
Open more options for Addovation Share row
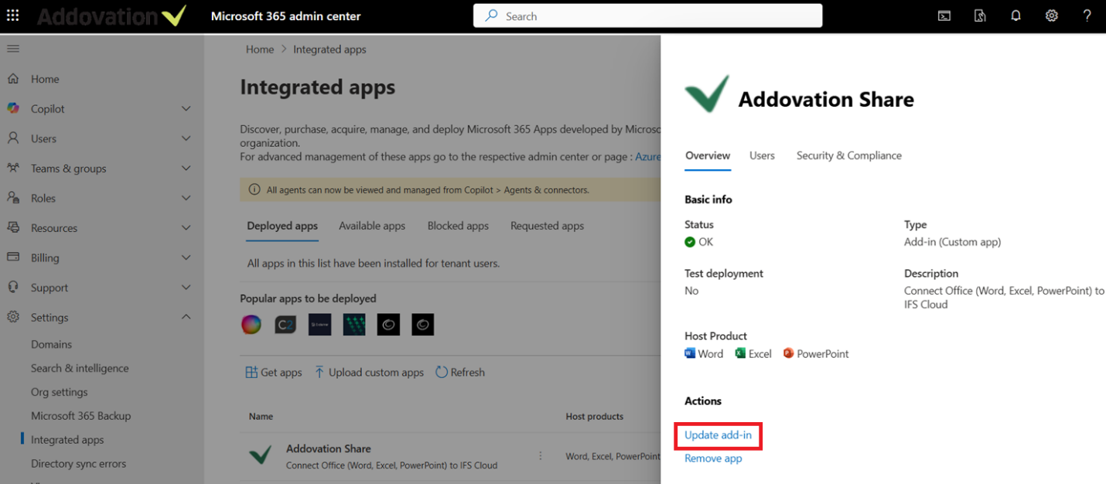pyautogui.click(x=541, y=456)
